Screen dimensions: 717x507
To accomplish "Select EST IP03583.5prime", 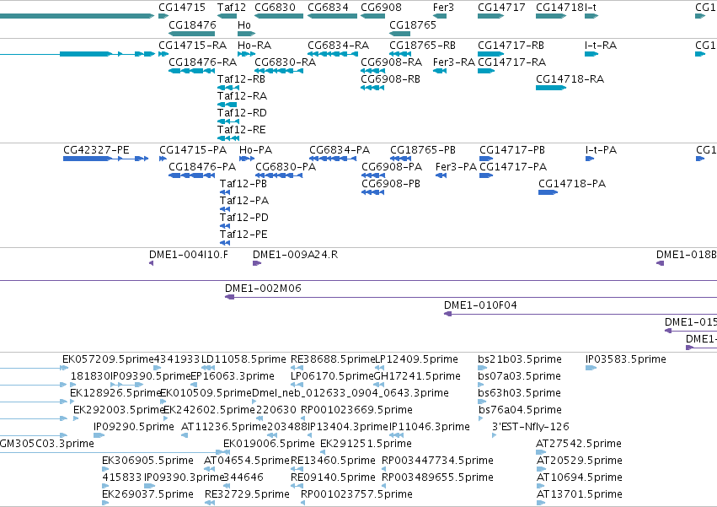I will [x=626, y=359].
